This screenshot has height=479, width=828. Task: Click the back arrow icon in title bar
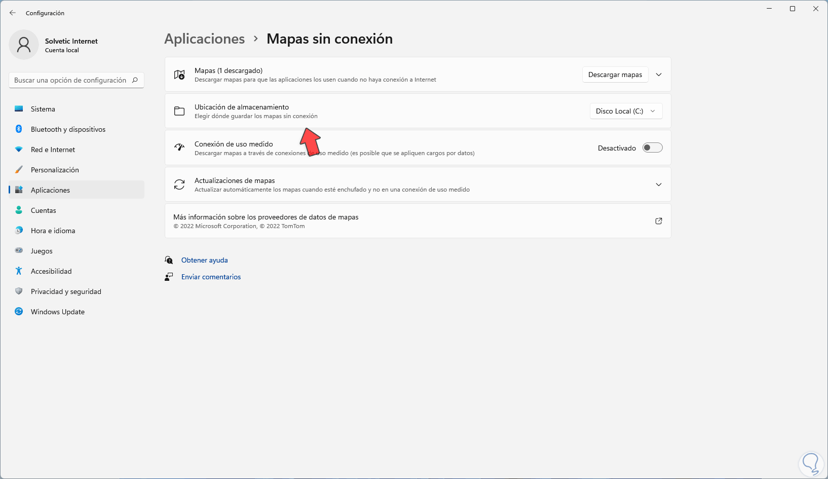(x=13, y=13)
